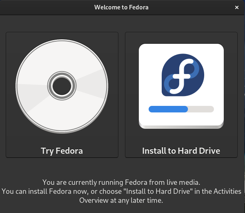Click the "Overview at any later time" line

coord(121,200)
